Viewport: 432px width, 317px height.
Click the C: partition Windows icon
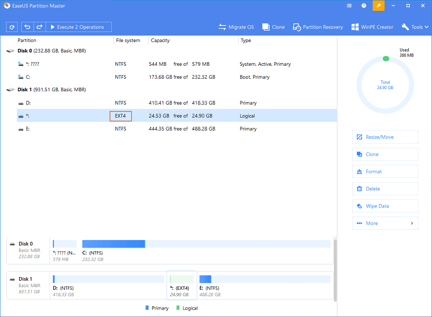click(21, 77)
